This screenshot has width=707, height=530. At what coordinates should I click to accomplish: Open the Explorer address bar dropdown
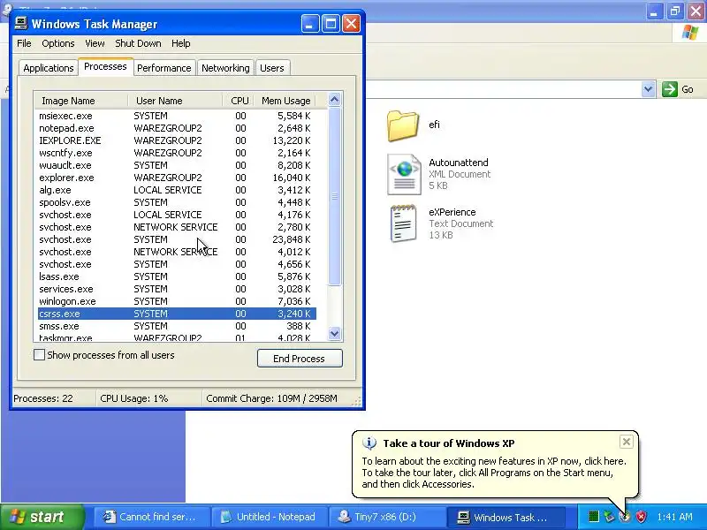[x=648, y=89]
